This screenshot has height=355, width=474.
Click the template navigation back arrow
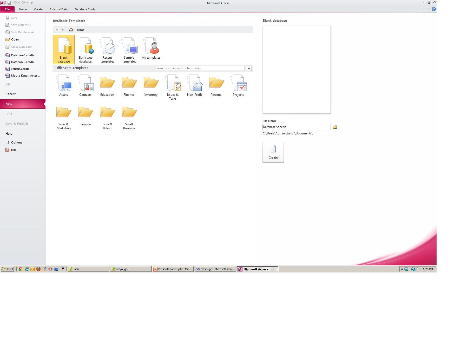[57, 30]
